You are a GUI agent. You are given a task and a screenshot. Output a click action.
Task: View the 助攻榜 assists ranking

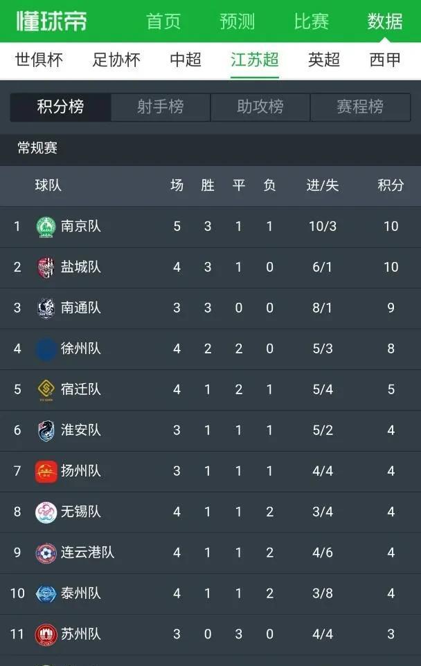[260, 107]
